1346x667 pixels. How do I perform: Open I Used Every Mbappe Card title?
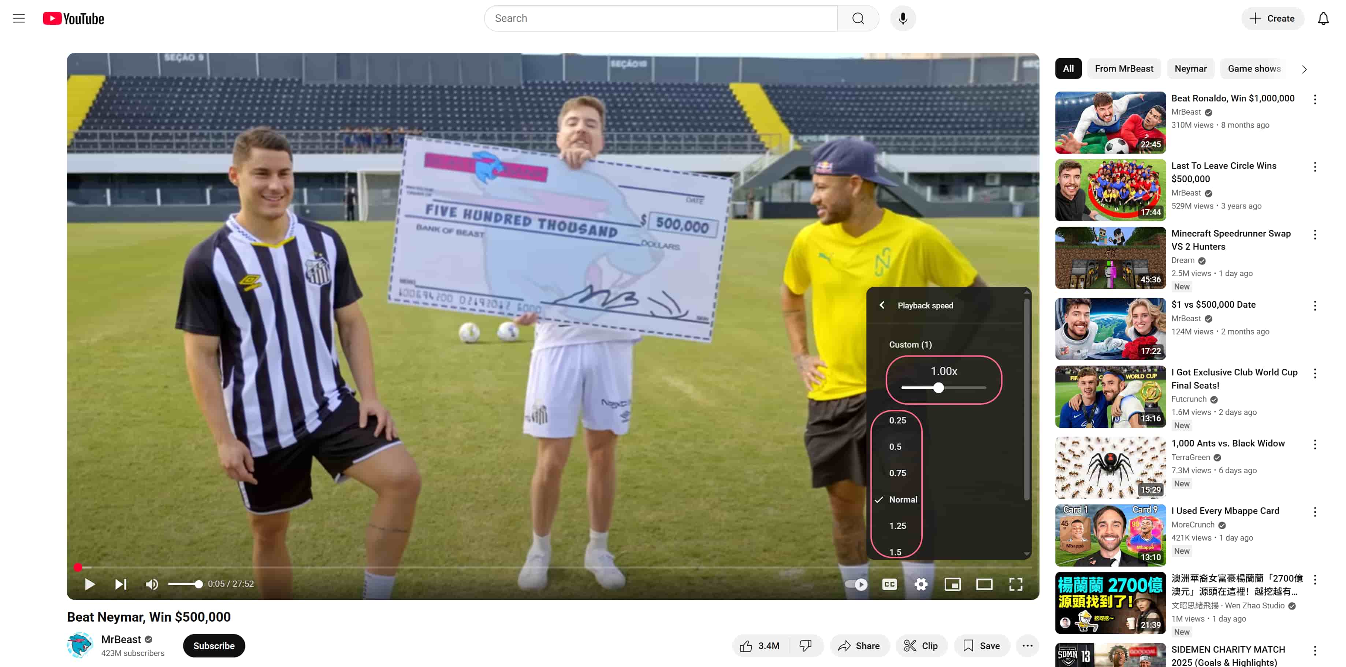click(1225, 511)
